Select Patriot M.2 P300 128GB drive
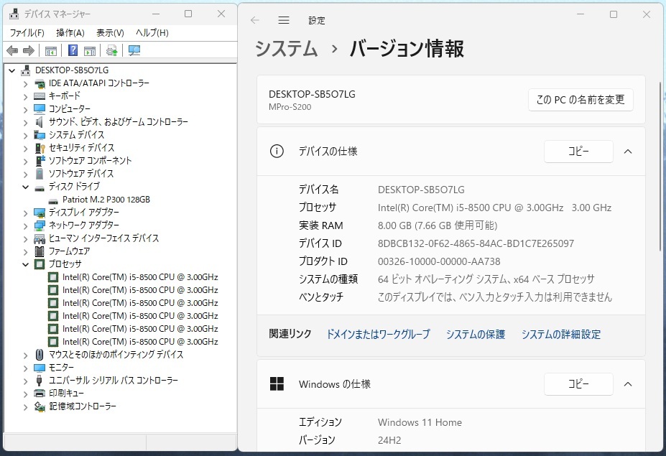666x456 pixels. [106, 200]
